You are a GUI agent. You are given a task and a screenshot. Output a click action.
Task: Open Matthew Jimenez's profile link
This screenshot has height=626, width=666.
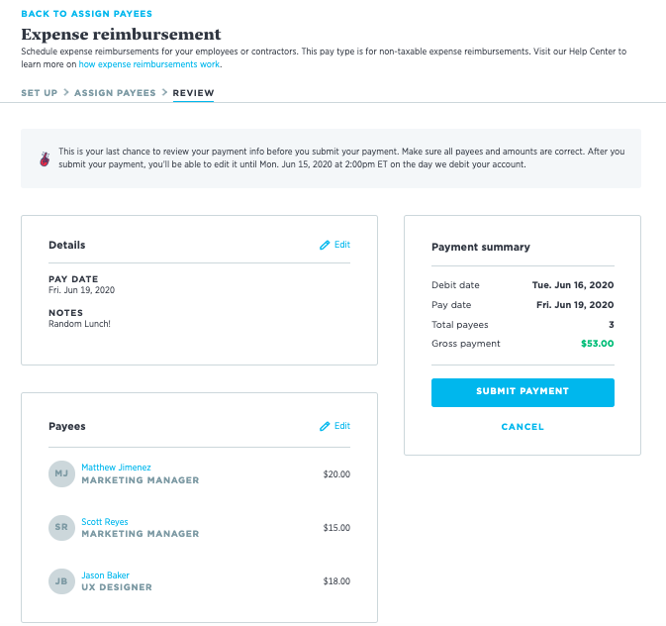(x=116, y=468)
